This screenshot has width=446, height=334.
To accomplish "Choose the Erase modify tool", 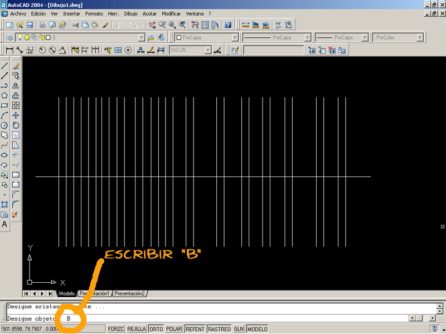I will [16, 66].
